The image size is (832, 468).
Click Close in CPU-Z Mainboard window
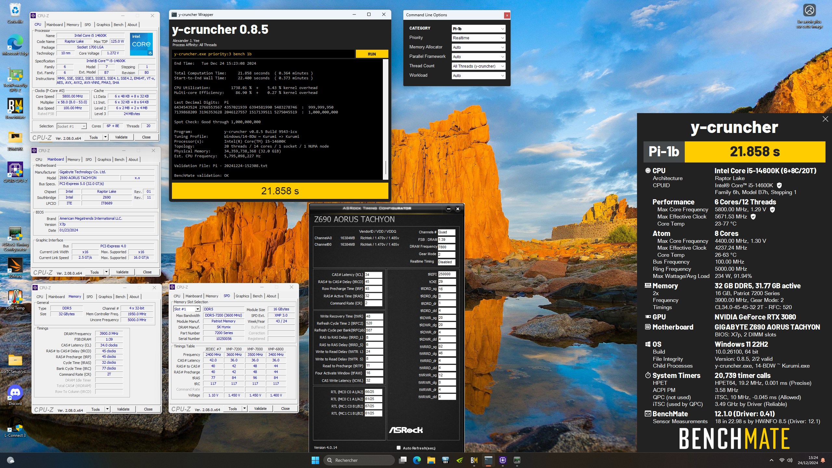(x=147, y=272)
